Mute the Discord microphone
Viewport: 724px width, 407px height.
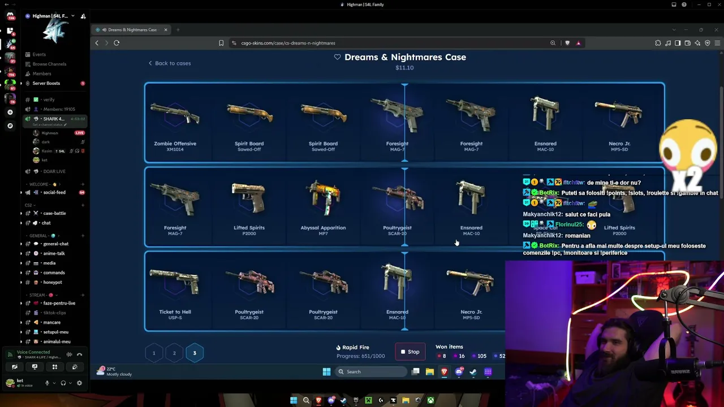[x=47, y=383]
